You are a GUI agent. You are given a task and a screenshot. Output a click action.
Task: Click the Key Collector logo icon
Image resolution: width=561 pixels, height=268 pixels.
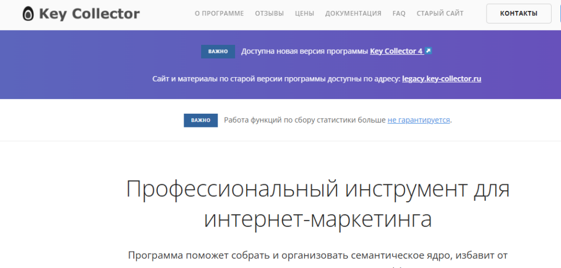28,14
